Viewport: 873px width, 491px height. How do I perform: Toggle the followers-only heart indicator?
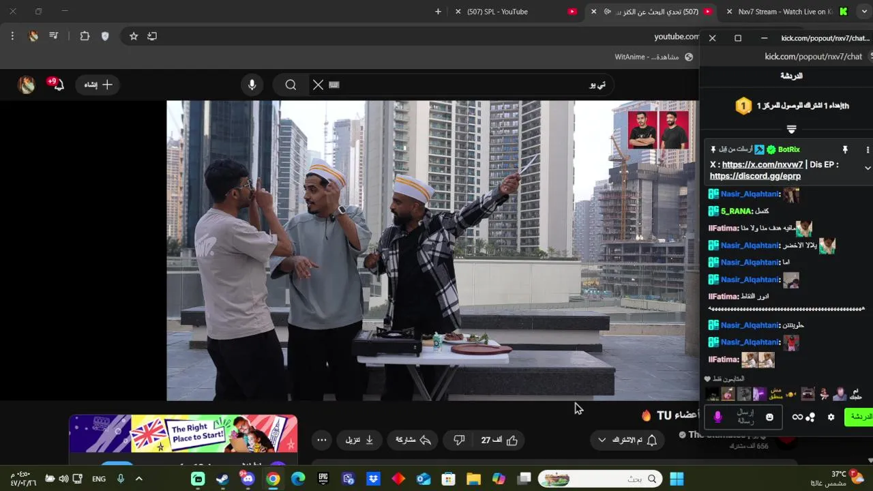click(708, 378)
